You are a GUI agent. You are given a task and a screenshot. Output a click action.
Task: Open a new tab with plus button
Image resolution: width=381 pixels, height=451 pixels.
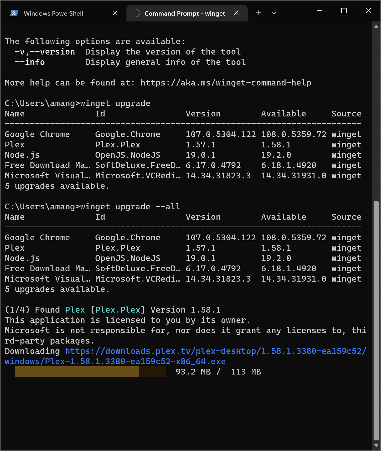click(258, 13)
